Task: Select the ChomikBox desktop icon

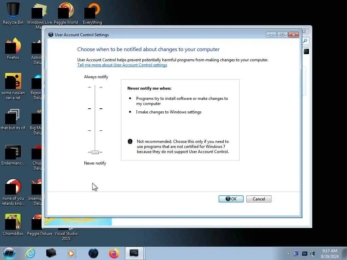Action: click(x=13, y=225)
